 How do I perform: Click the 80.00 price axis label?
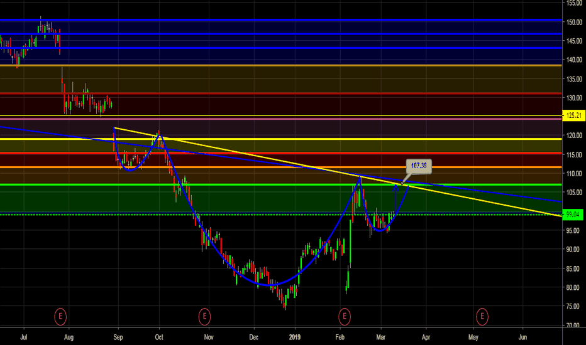point(573,287)
